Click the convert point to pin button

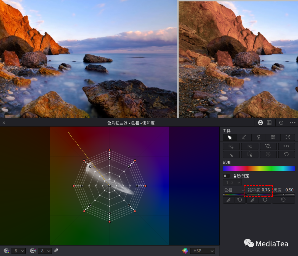pyautogui.click(x=286, y=147)
